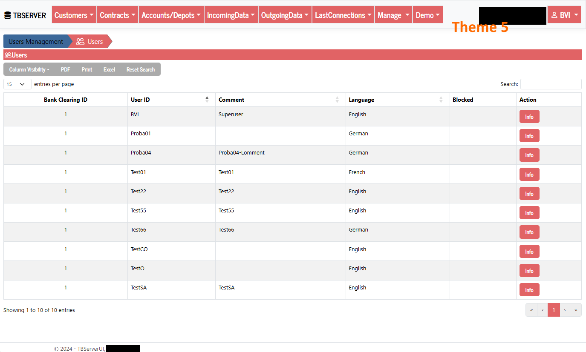Open the IncomingData menu
The width and height of the screenshot is (586, 352).
[231, 15]
